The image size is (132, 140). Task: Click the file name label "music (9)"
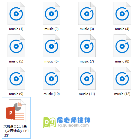pos(16,94)
